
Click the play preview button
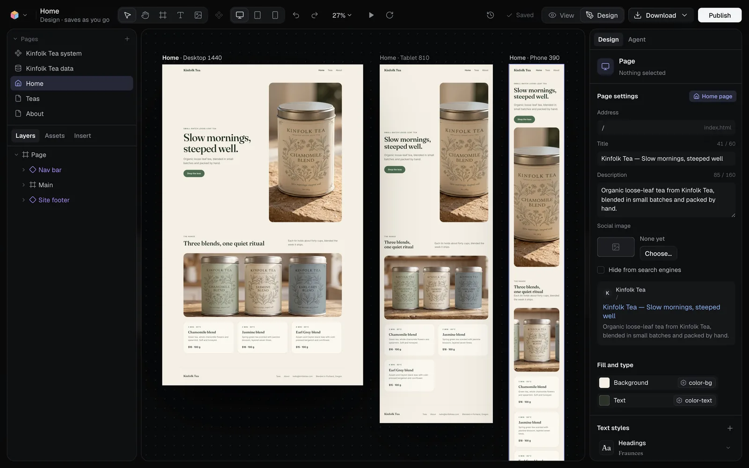click(x=371, y=15)
